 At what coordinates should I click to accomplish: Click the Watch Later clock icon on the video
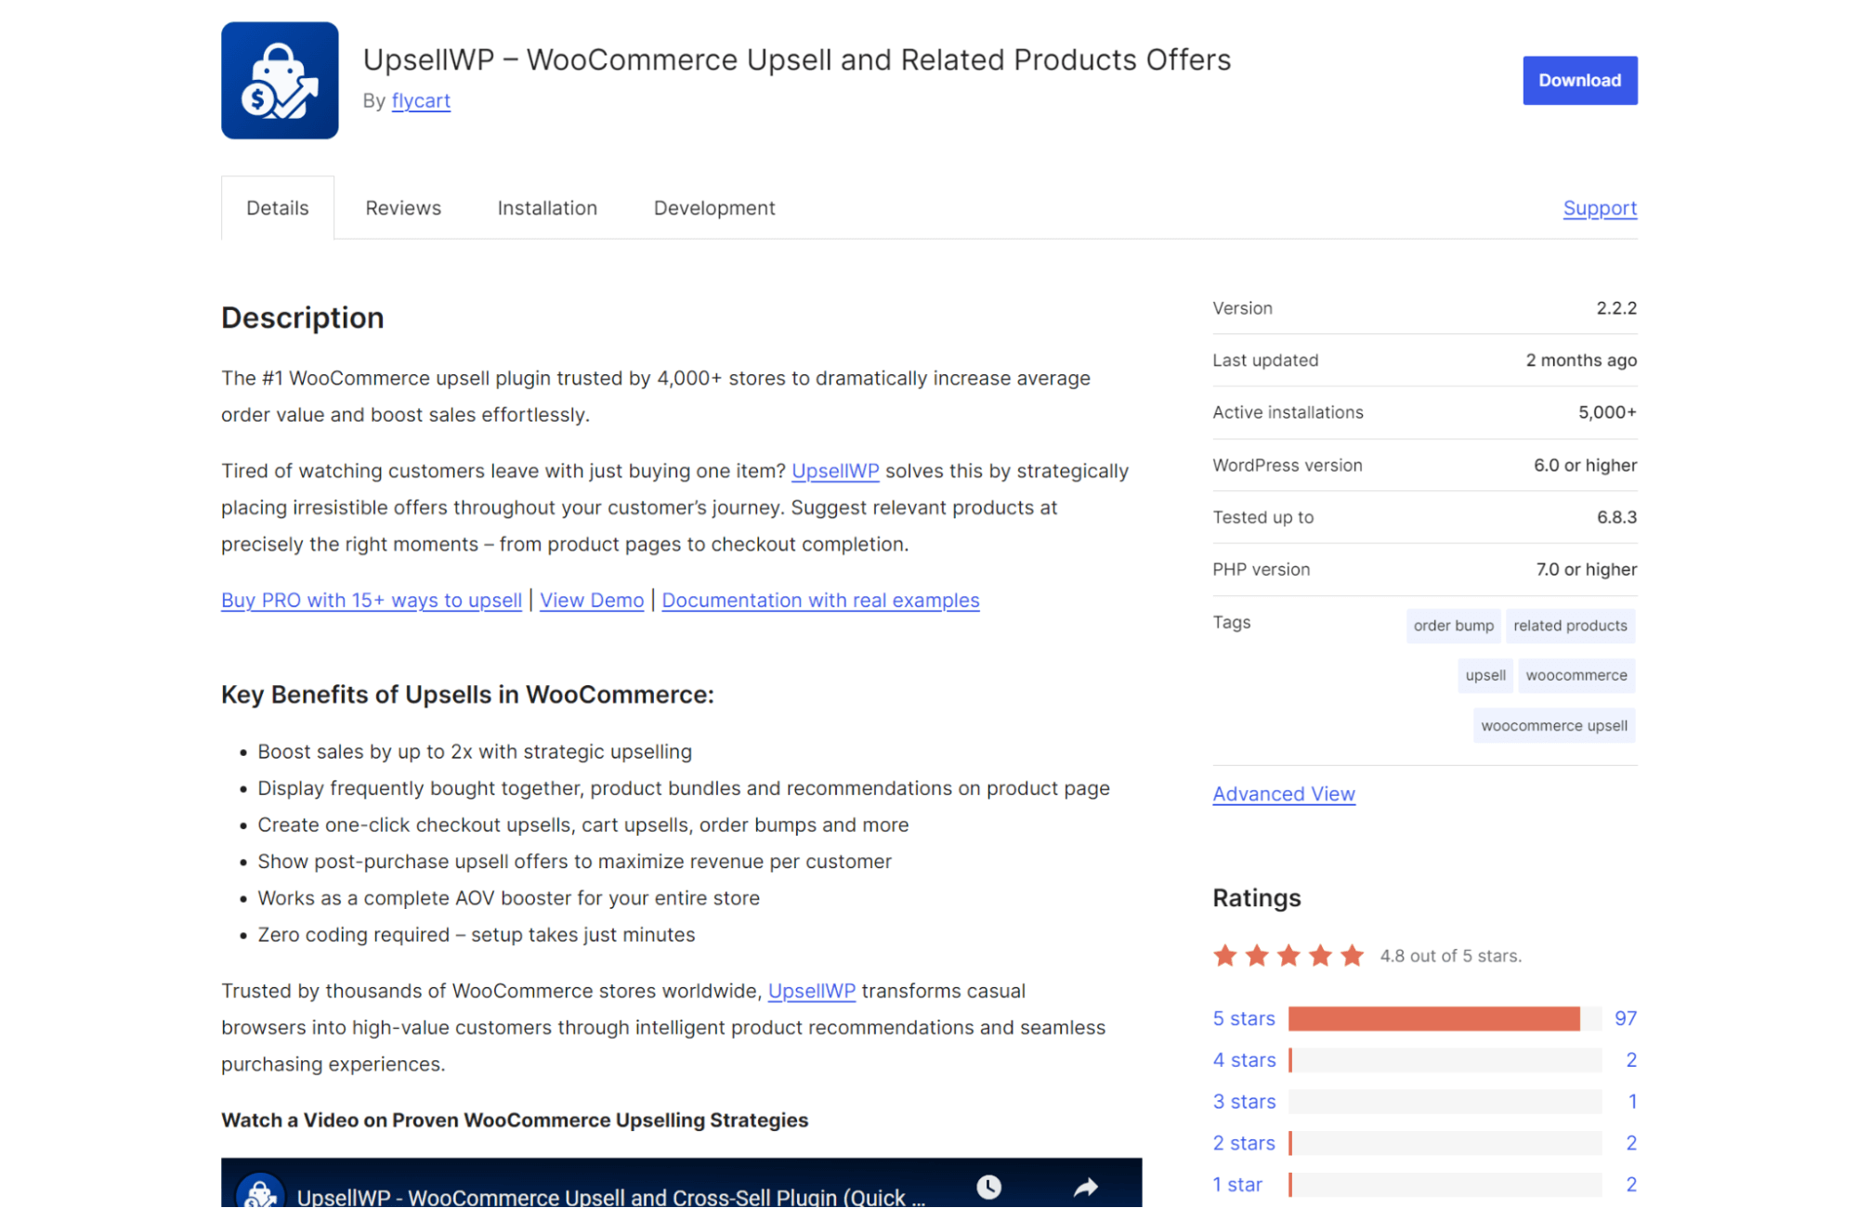[x=988, y=1186]
